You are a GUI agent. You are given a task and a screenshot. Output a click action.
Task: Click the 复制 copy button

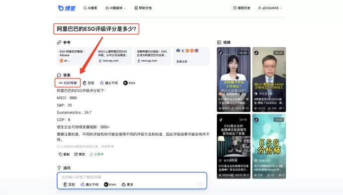pos(64,154)
